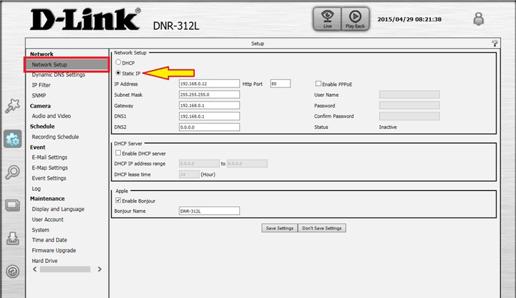Click the Save Settings button

coord(279,228)
